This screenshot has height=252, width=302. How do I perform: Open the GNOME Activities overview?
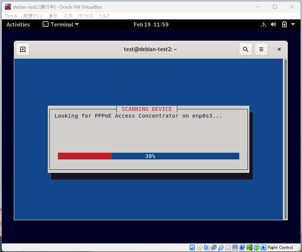coord(18,25)
